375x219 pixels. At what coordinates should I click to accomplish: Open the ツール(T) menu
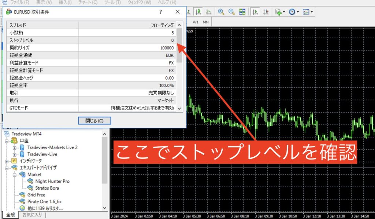point(112,3)
